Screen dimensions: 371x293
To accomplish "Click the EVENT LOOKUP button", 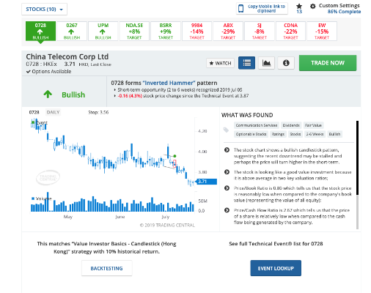I will (x=276, y=268).
